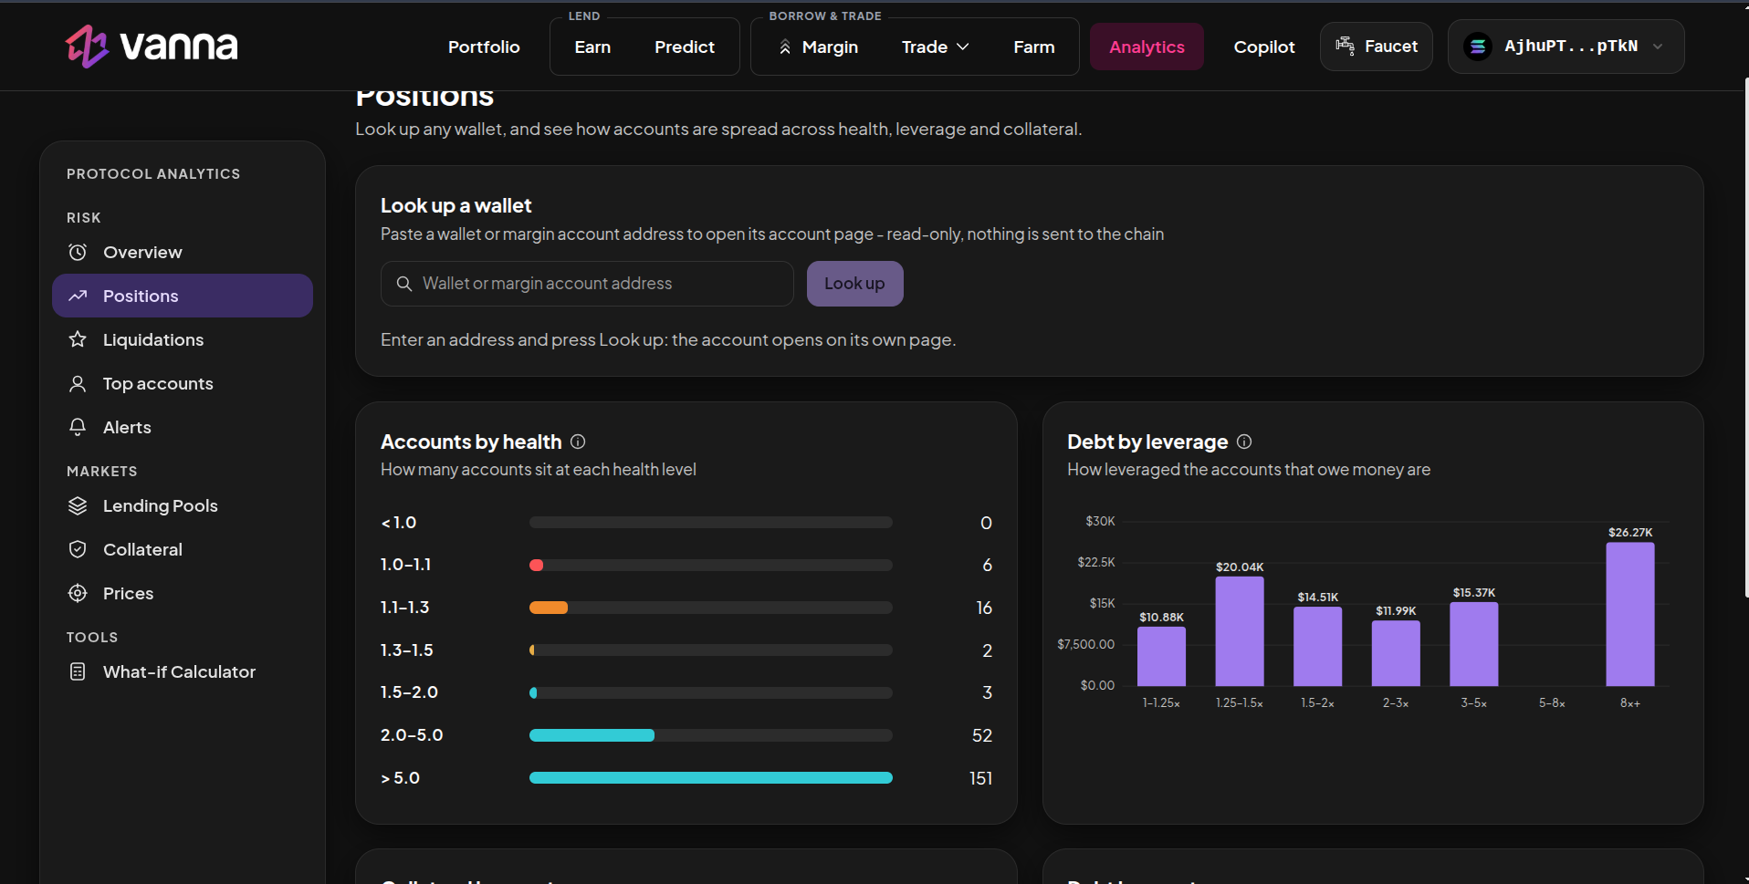
Task: Open Top accounts in the sidebar
Action: pos(183,383)
